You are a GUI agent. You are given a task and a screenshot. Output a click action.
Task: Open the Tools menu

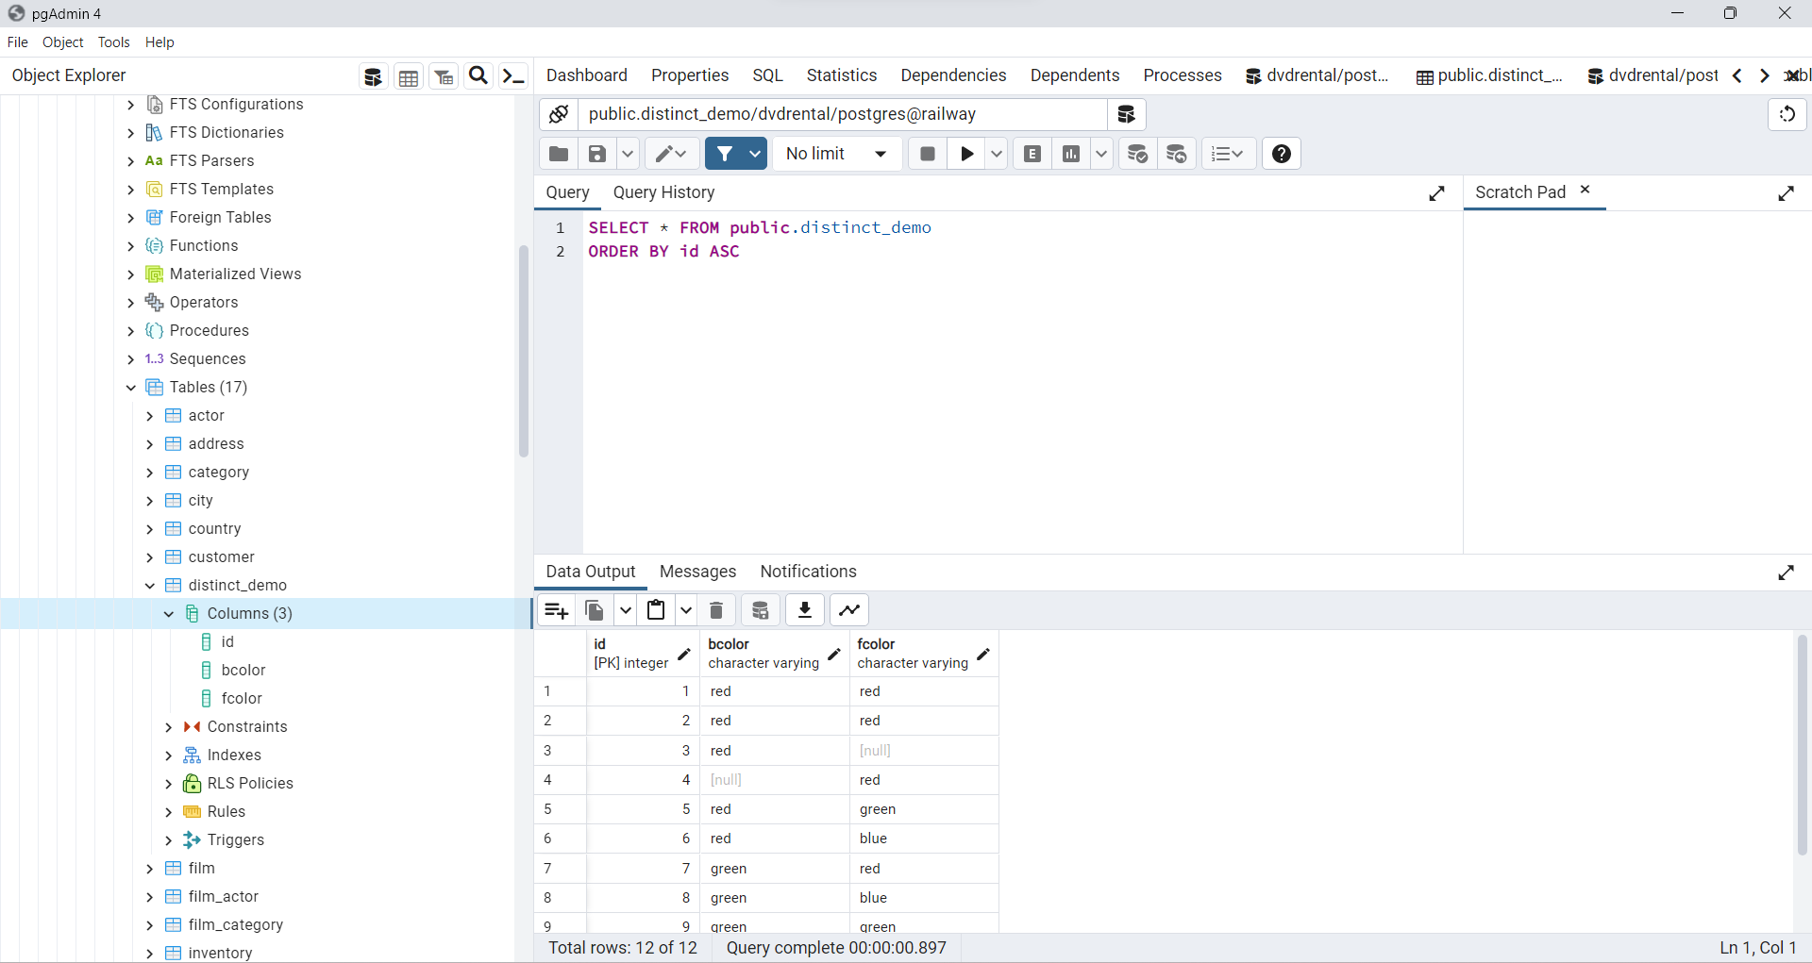114,42
